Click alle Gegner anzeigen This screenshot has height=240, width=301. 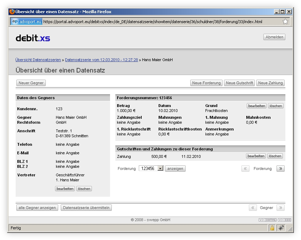click(37, 208)
